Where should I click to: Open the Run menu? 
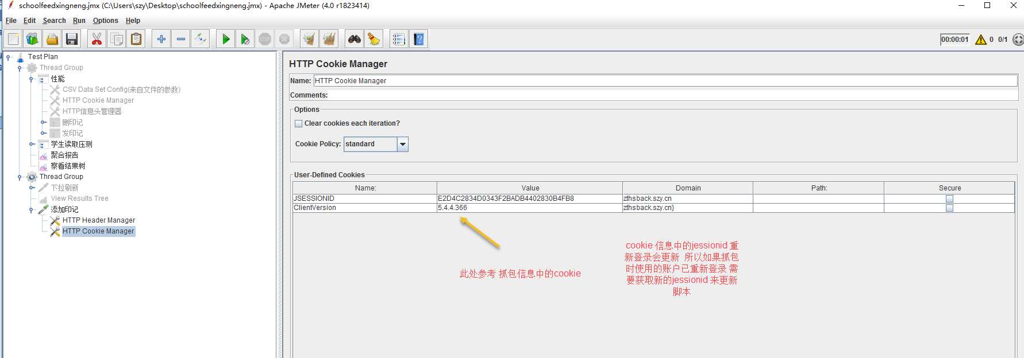(x=79, y=21)
